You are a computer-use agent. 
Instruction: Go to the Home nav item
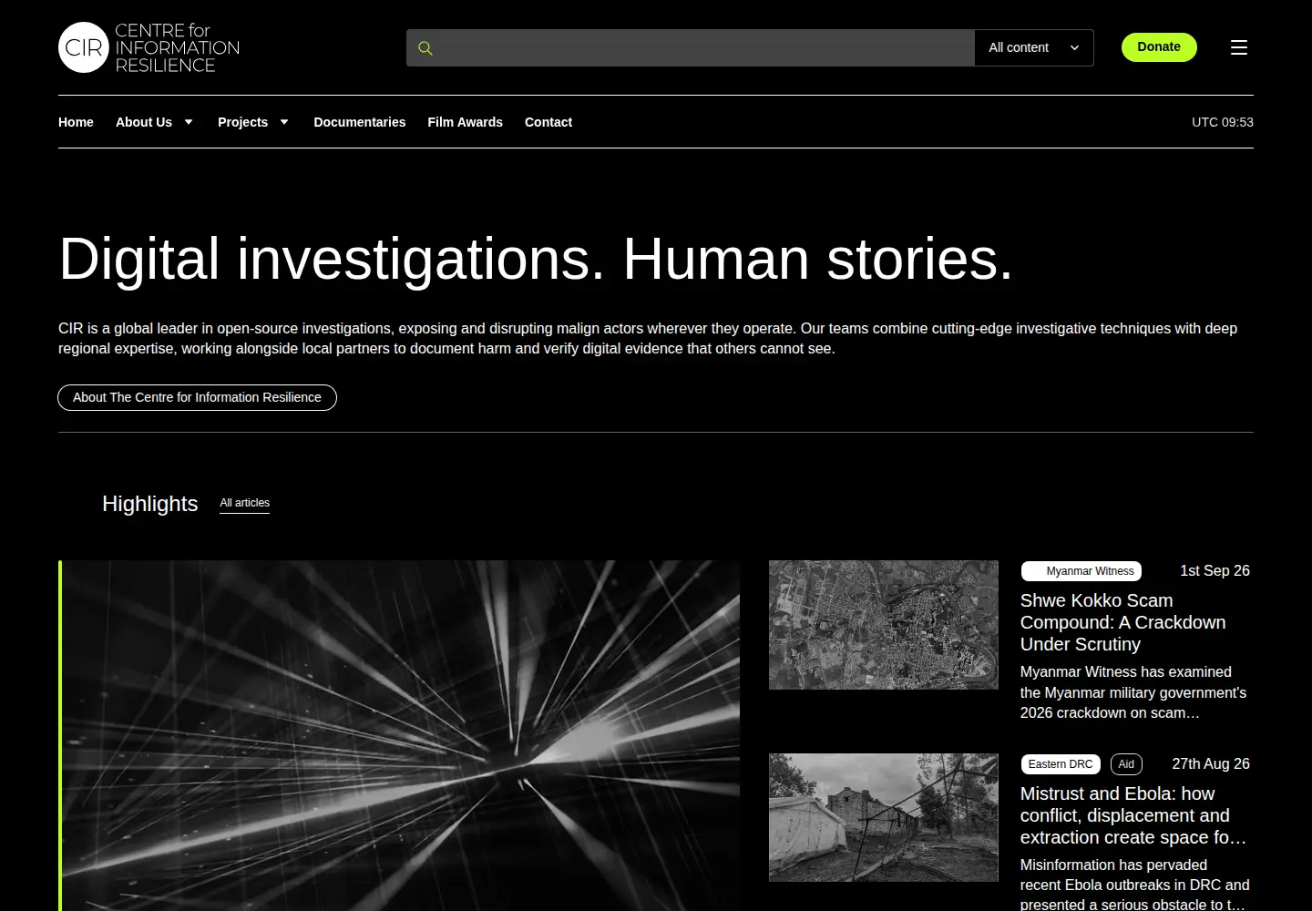[x=76, y=122]
